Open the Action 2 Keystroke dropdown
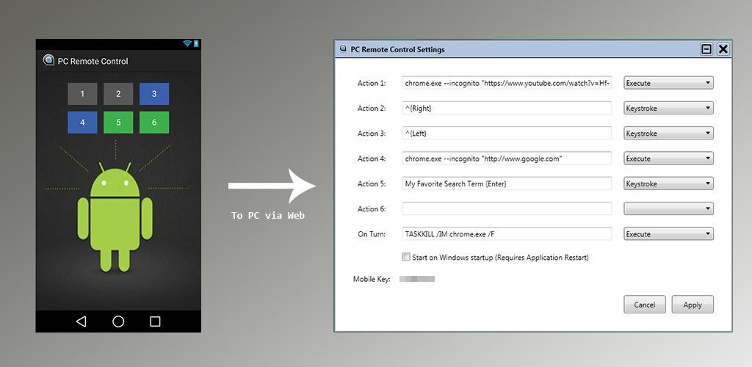 click(668, 109)
